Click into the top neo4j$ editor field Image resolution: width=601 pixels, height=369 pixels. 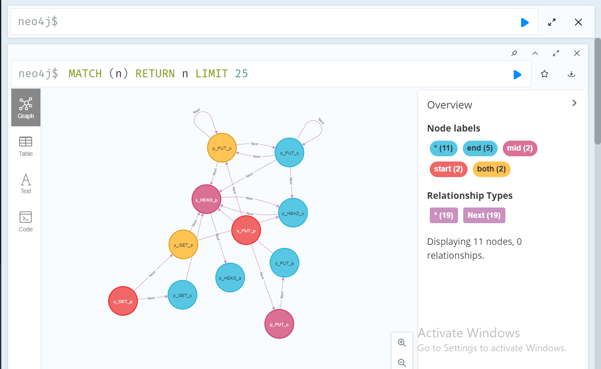(x=261, y=22)
